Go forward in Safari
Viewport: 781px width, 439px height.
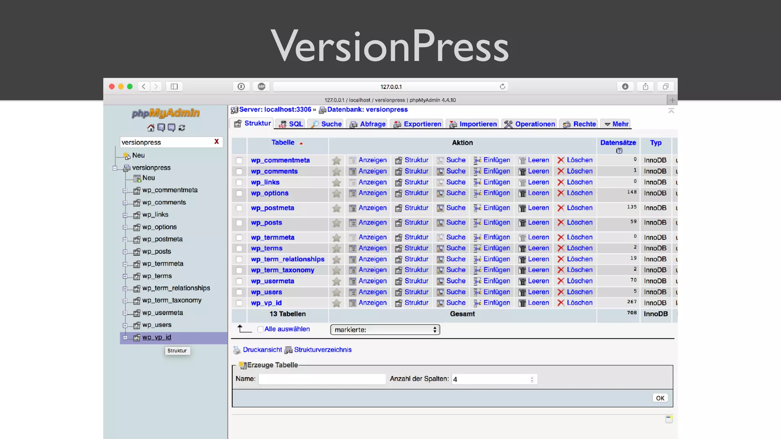click(156, 87)
